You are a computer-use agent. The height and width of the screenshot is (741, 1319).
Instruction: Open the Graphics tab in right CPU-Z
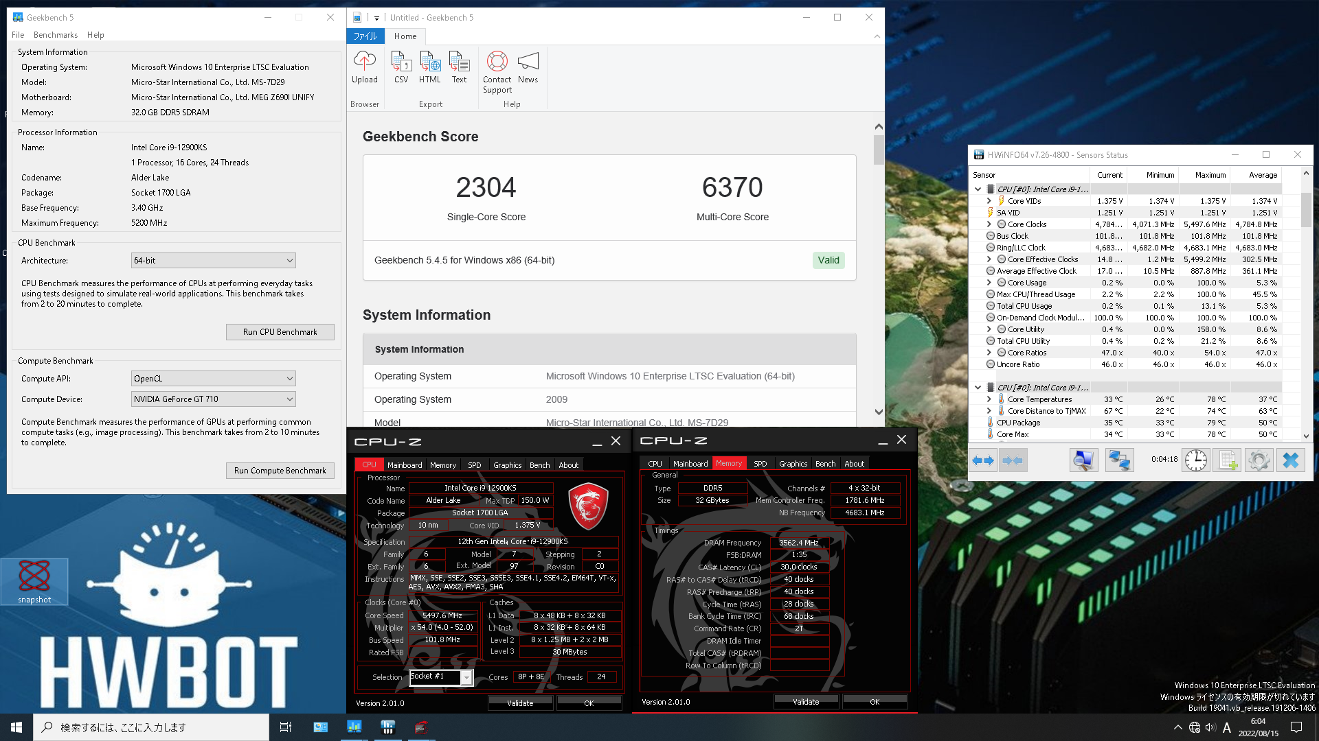click(x=793, y=464)
